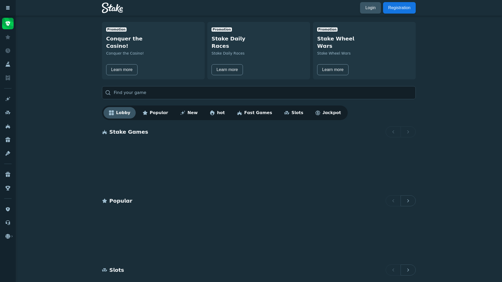
Task: Open New Releases sparkle icon in sidebar
Action: point(8,99)
